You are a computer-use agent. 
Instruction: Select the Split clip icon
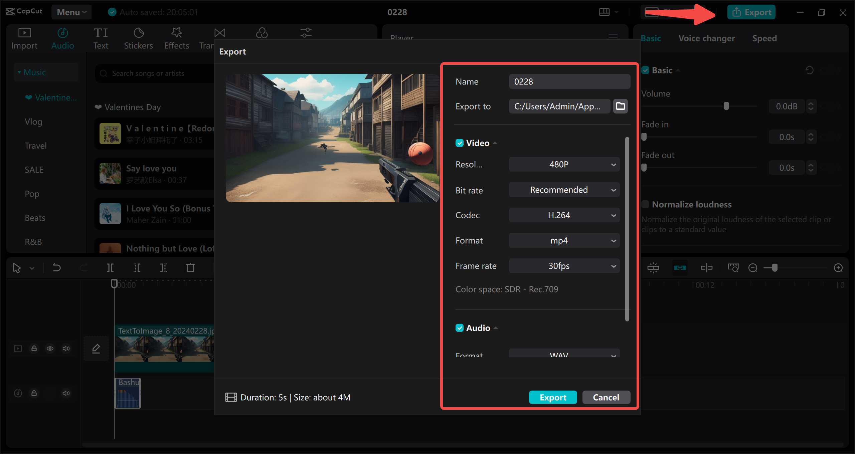coord(110,267)
